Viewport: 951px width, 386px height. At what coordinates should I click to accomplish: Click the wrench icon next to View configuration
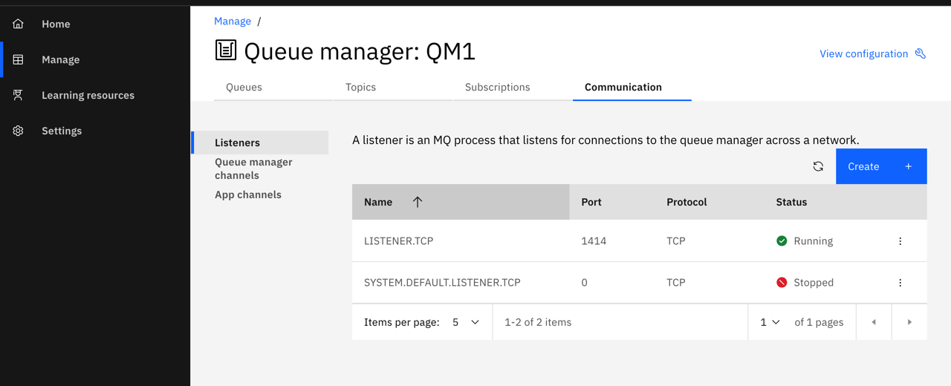tap(921, 53)
